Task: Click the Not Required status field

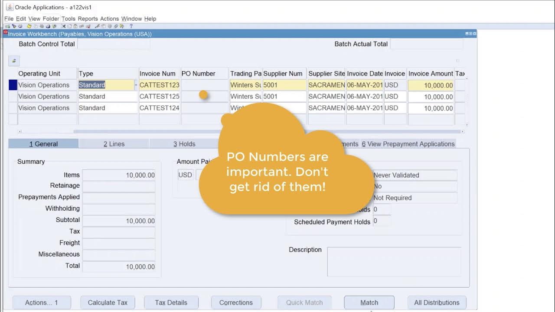Action: (x=415, y=198)
